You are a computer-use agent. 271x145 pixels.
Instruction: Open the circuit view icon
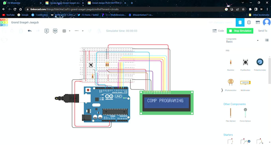click(240, 22)
